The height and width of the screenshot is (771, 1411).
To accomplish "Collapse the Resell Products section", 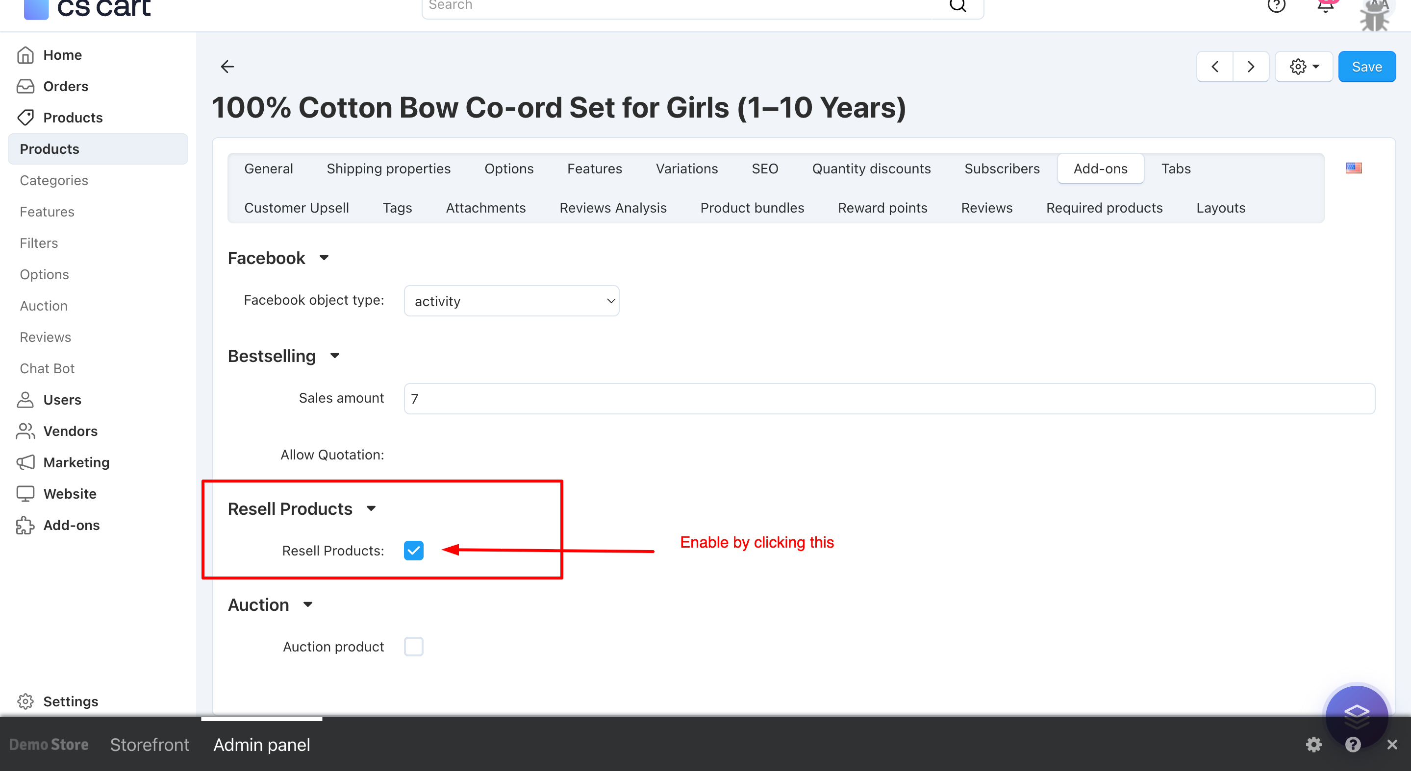I will (371, 508).
